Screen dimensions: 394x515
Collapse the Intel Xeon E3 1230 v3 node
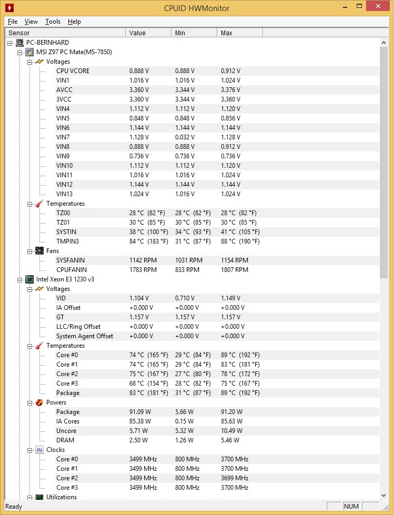coord(19,280)
